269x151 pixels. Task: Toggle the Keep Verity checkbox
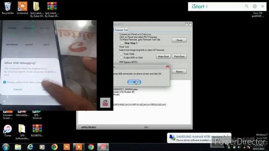pyautogui.click(x=121, y=54)
